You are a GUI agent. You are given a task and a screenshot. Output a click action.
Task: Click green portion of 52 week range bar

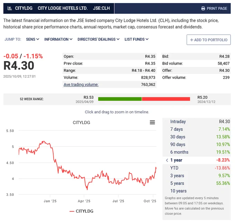point(120,99)
